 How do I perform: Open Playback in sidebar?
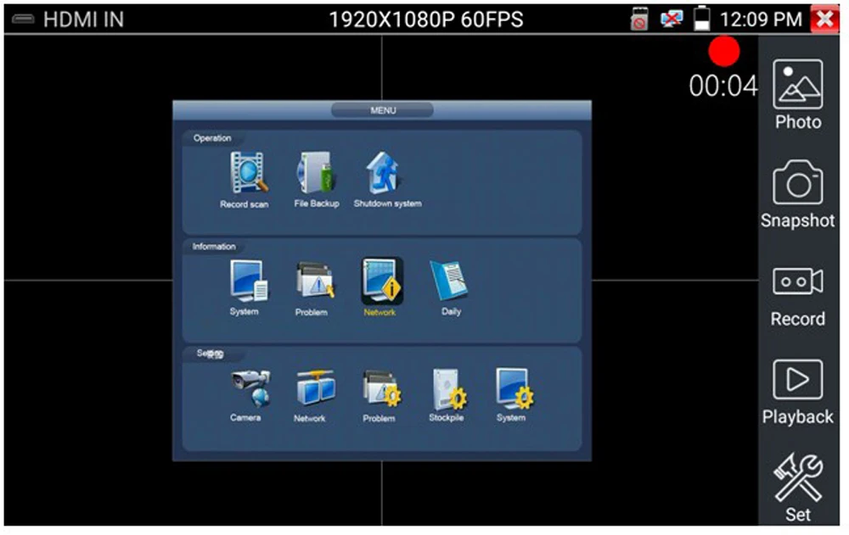[797, 379]
